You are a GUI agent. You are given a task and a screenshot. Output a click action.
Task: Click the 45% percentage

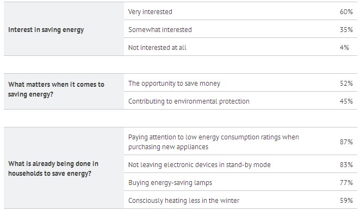click(346, 101)
